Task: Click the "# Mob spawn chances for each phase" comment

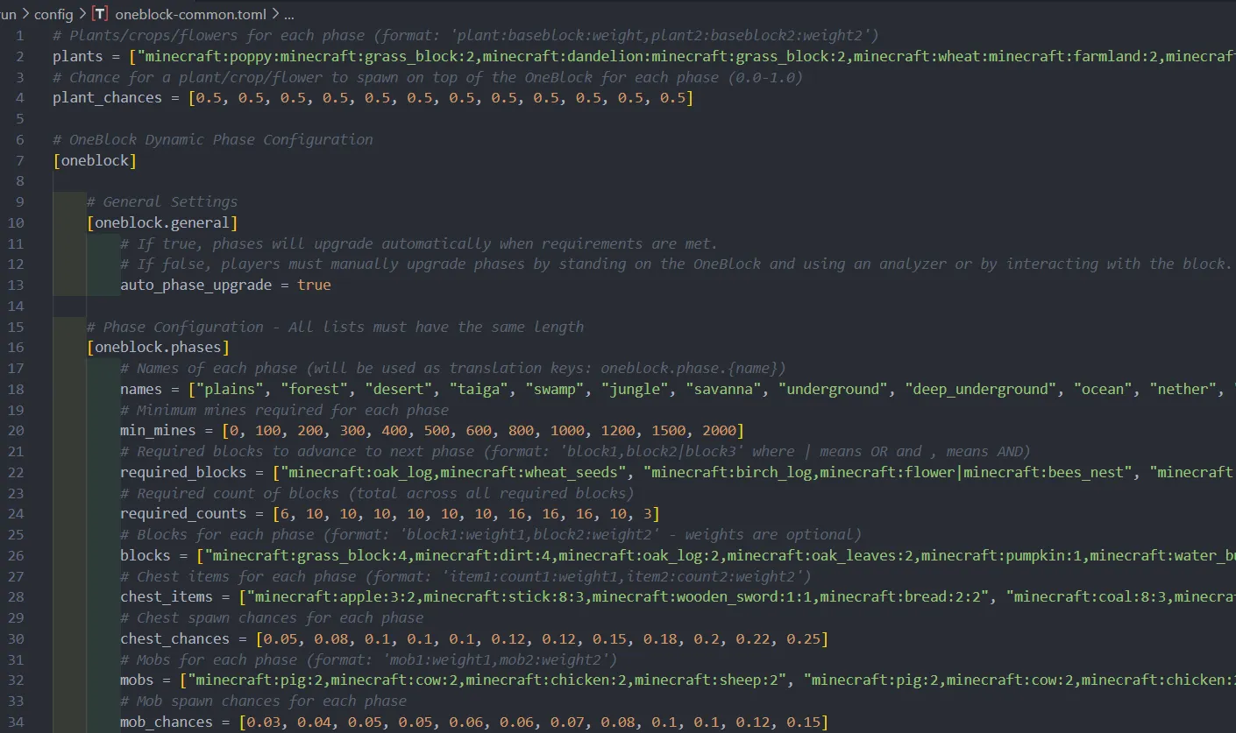Action: pos(263,701)
